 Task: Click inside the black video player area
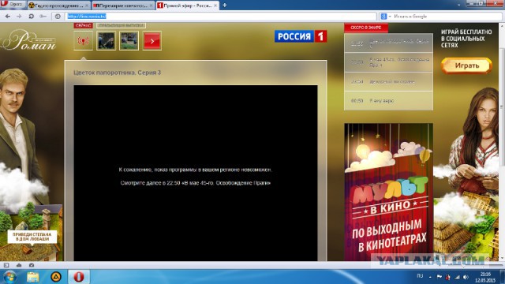(x=196, y=173)
